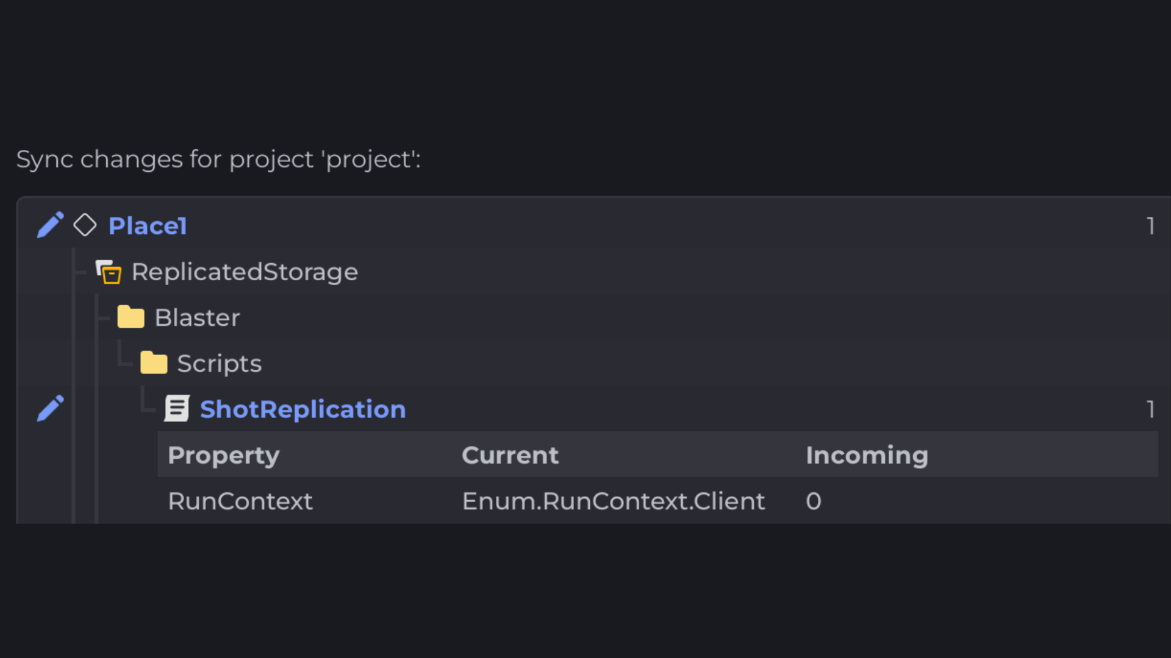Toggle the ShotReplication changes table
This screenshot has width=1171, height=658.
(303, 409)
